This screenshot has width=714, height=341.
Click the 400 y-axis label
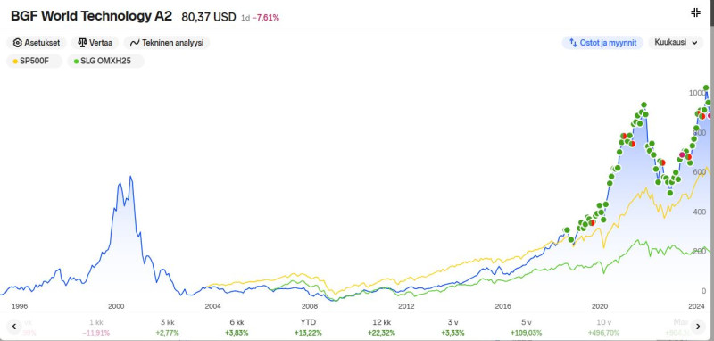point(700,212)
